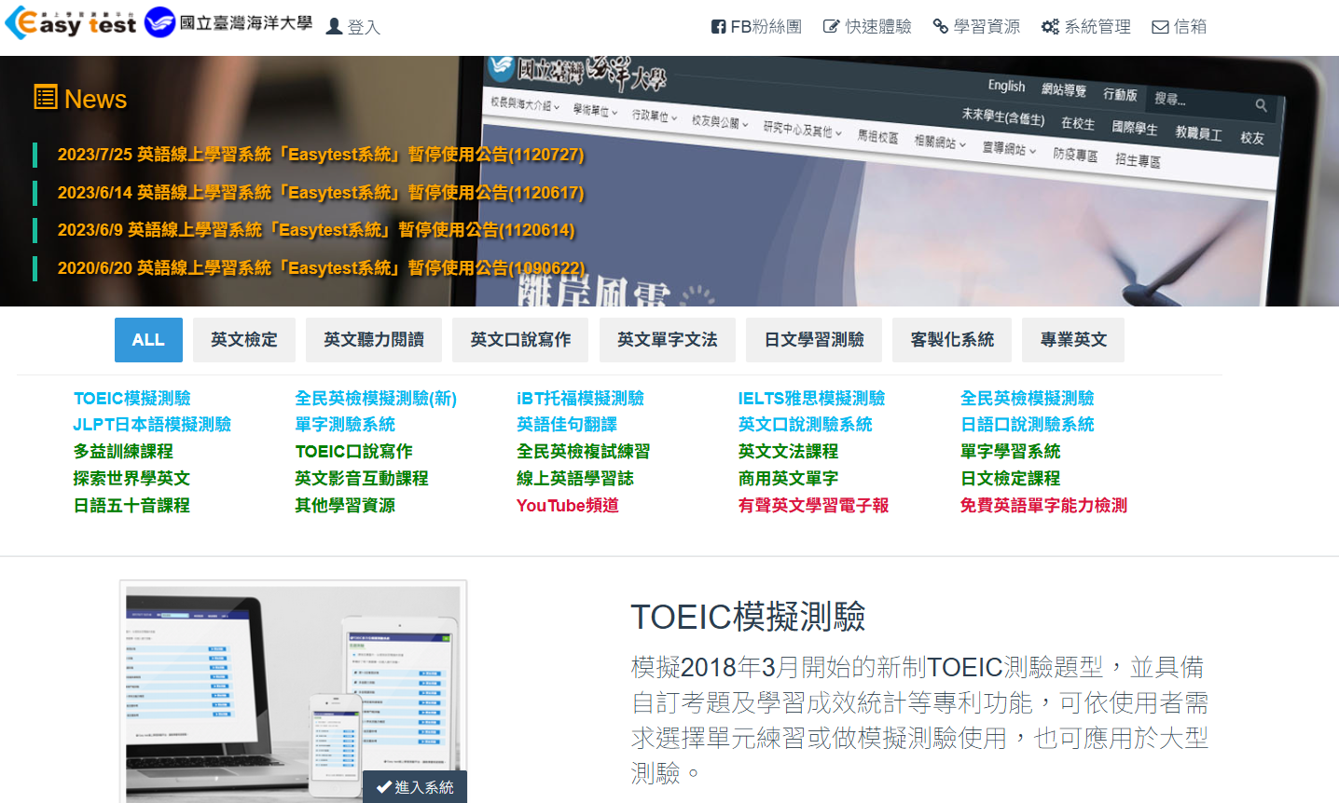Select the 英文聽力閱讀 category tab
Screen dimensions: 1339x803
(x=374, y=340)
